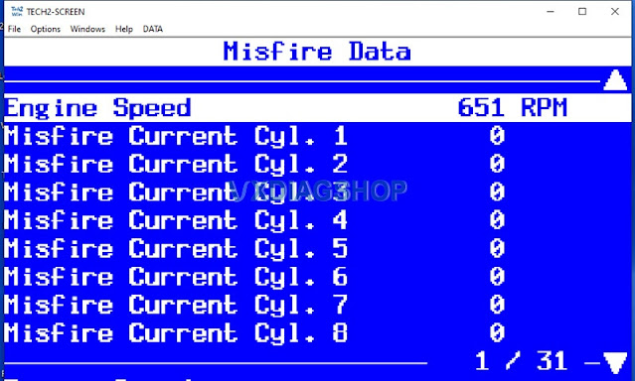
Task: Click the 1 / 31 page indicator
Action: click(521, 361)
